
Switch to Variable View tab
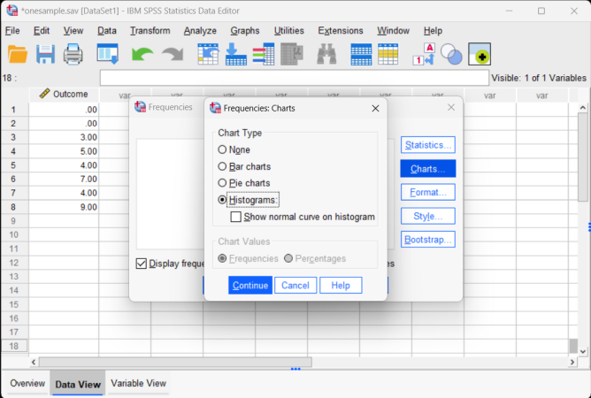click(x=138, y=383)
